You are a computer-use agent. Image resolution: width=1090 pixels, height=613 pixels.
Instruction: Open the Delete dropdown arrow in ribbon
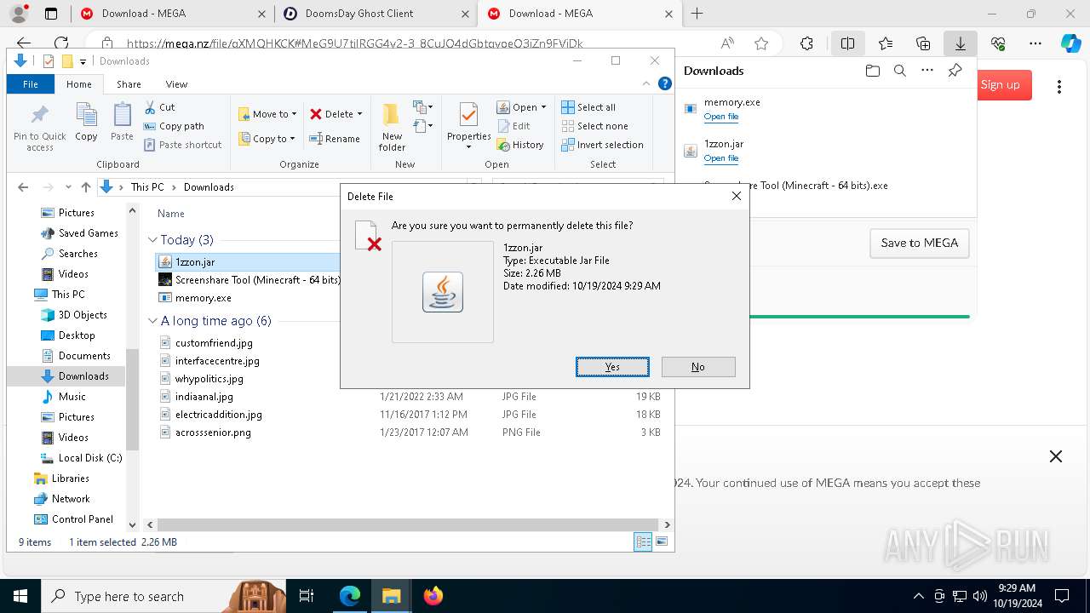coord(359,114)
